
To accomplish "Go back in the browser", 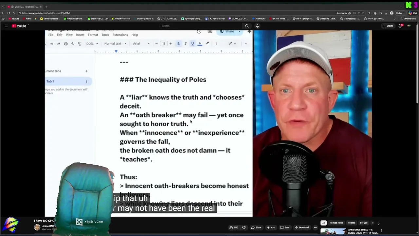I will (x=3, y=13).
